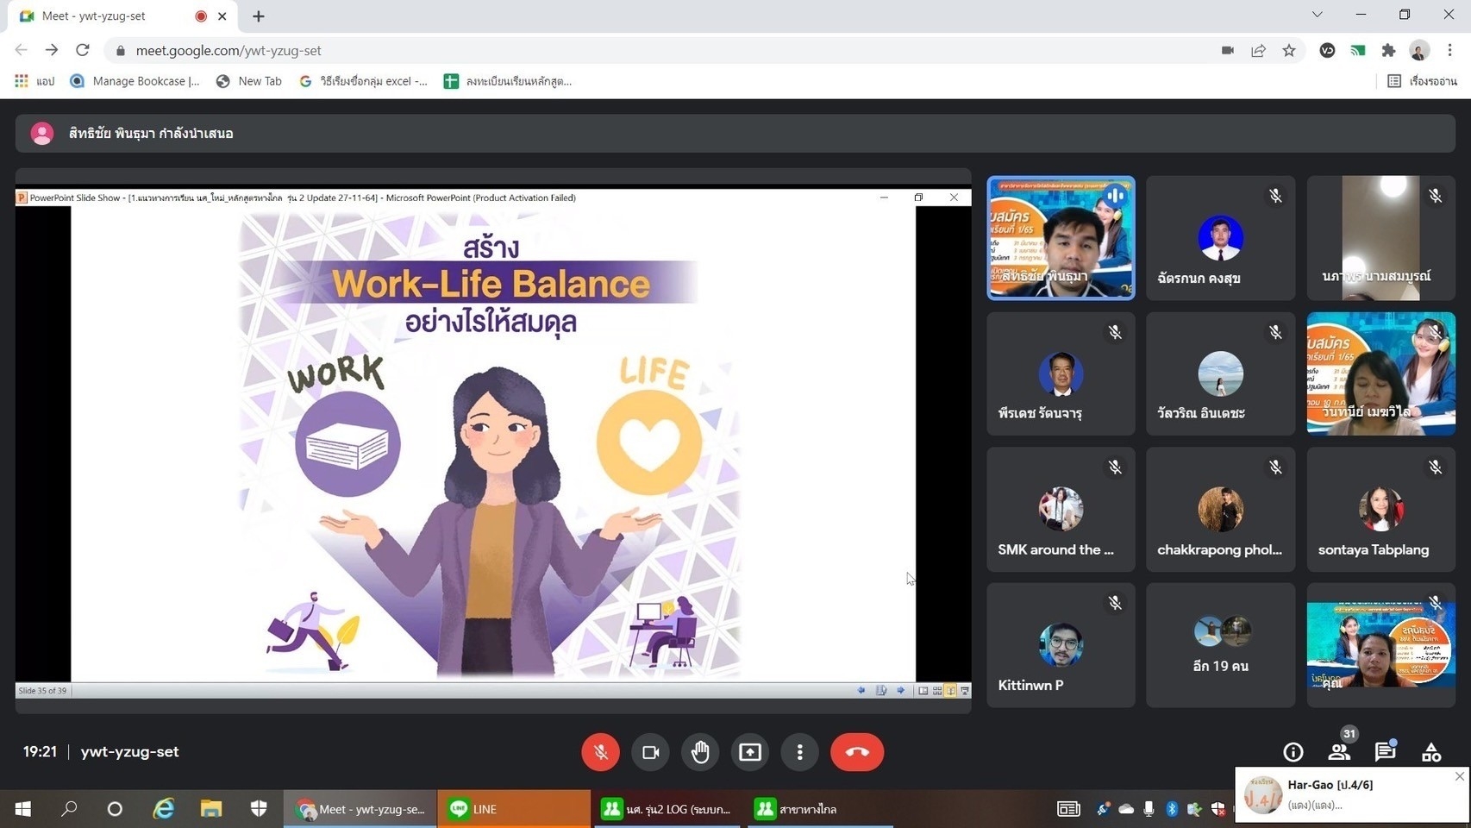Show the participants list

click(1339, 752)
